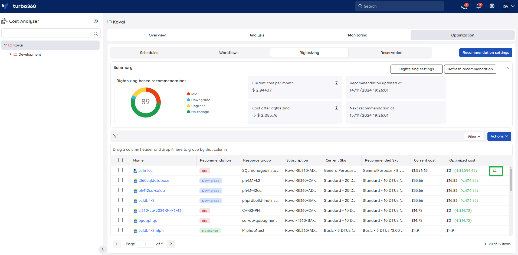Check the sqldb4-2 row checkbox
This screenshot has width=518, height=255.
tap(120, 200)
